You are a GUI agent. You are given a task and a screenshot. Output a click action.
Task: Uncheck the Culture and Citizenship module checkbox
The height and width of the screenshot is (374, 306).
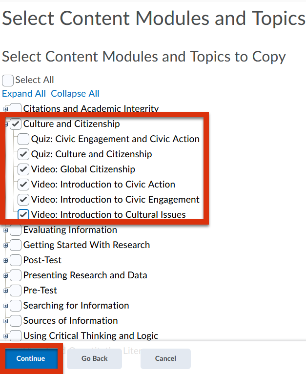tap(16, 124)
